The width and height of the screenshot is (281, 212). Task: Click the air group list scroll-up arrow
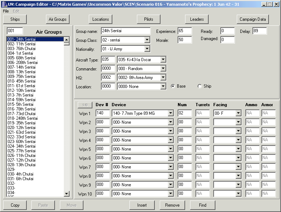click(67, 39)
